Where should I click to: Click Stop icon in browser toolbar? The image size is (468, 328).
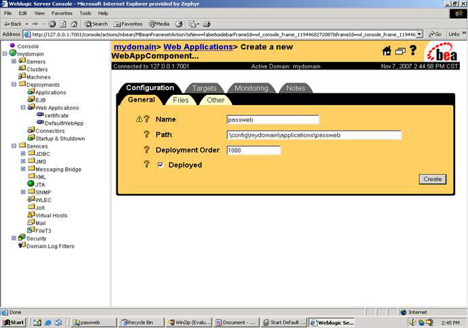pyautogui.click(x=52, y=24)
